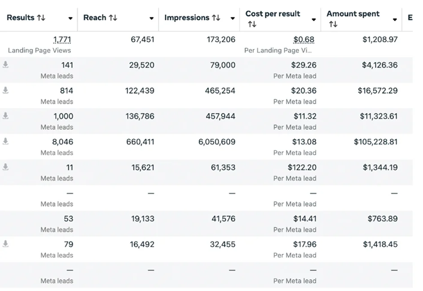Click the underlined 1,771 results value
This screenshot has width=423, height=291.
[62, 40]
